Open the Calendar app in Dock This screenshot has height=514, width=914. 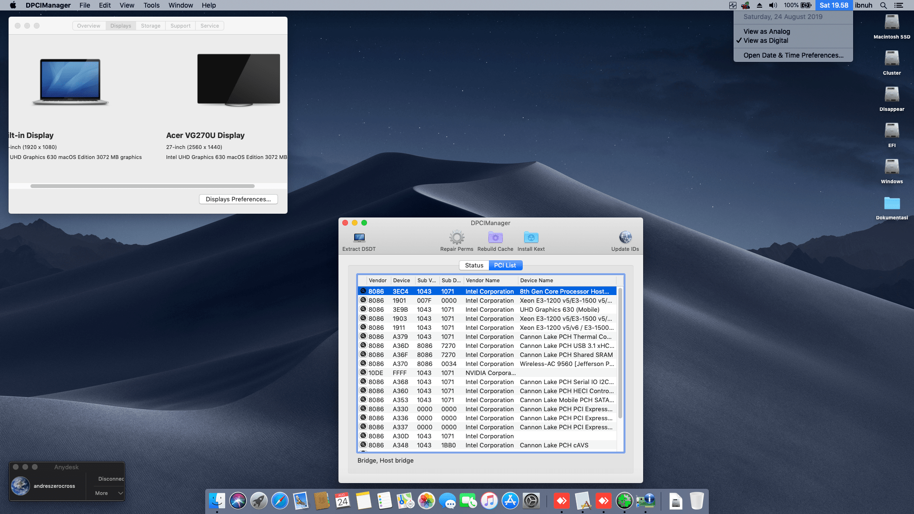(x=343, y=501)
